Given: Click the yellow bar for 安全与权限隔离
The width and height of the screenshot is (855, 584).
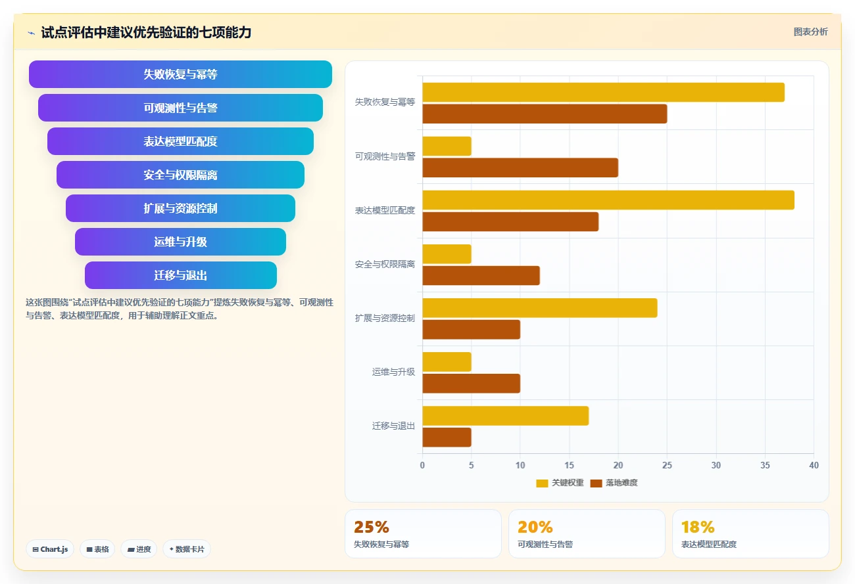Looking at the screenshot, I should click(x=447, y=254).
